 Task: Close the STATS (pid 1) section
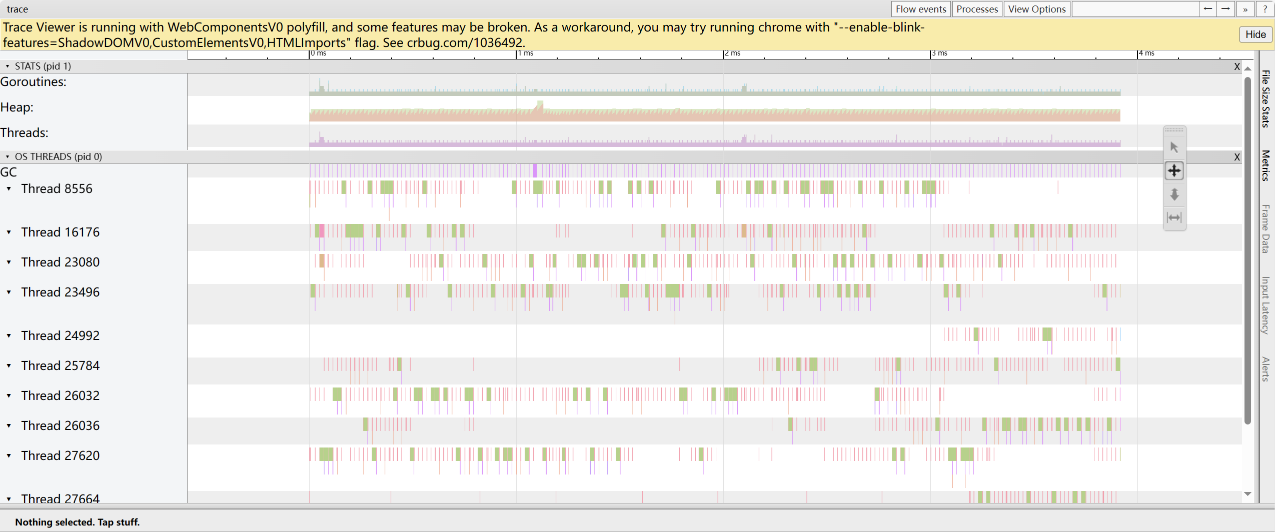pos(1237,66)
